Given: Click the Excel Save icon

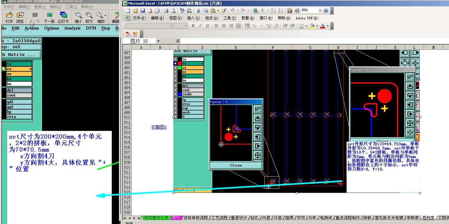Looking at the screenshot, I should [x=143, y=11].
